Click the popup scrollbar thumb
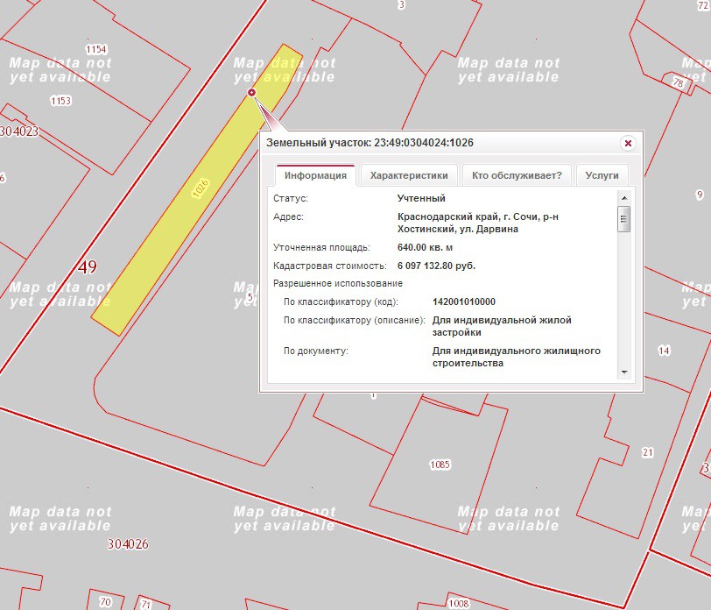The image size is (711, 610). pos(624,219)
